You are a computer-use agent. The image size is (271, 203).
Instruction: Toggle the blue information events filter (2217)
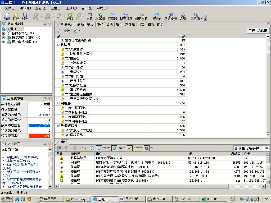point(99,148)
